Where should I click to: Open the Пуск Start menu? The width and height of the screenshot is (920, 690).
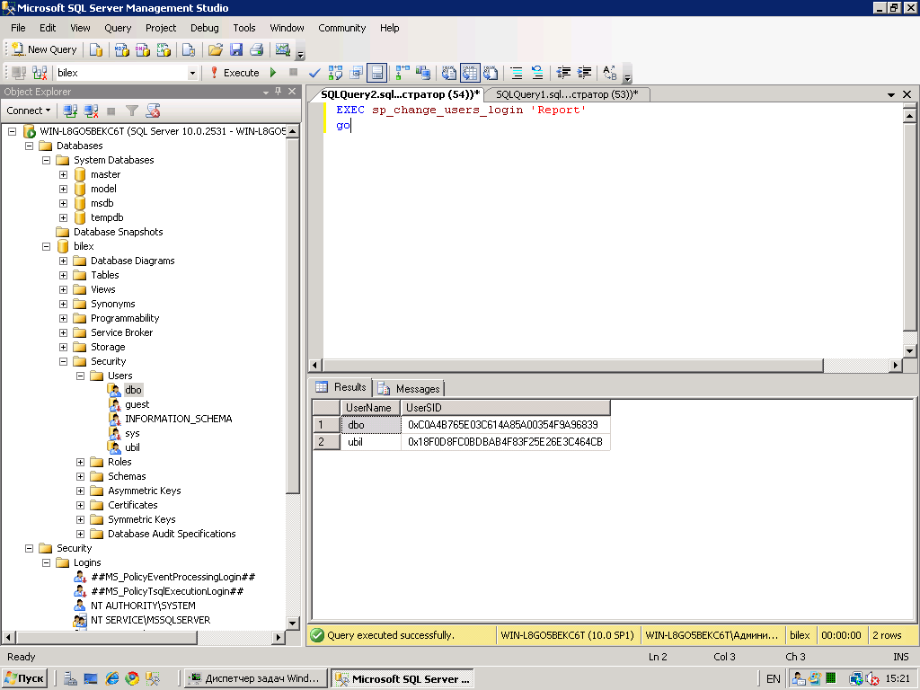tap(24, 679)
